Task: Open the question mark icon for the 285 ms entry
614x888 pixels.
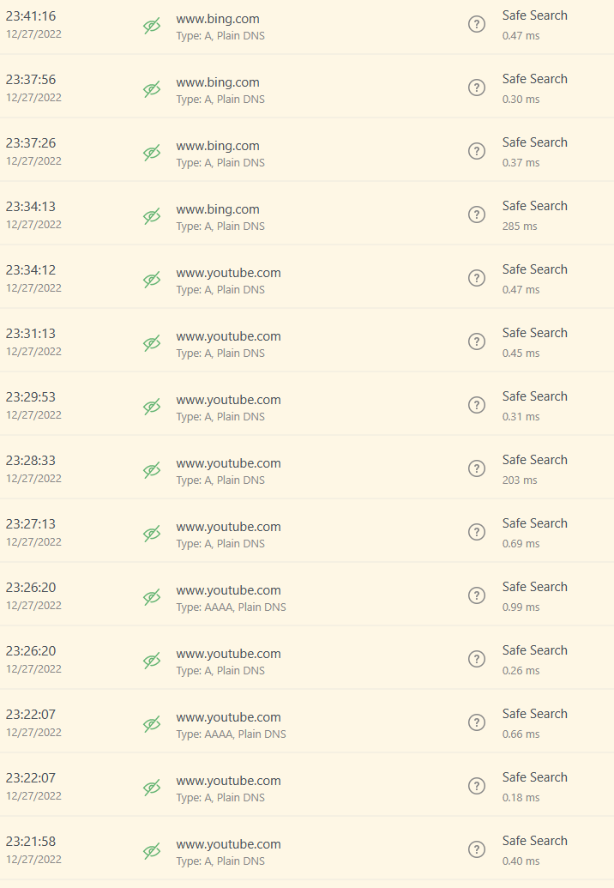Action: click(477, 214)
